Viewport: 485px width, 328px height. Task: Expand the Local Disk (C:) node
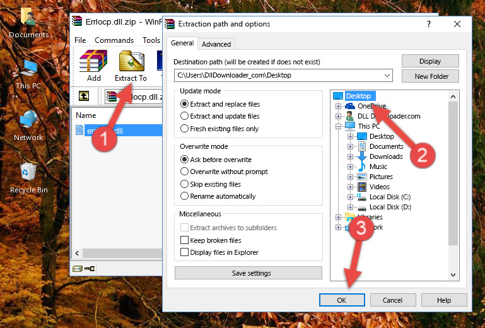pyautogui.click(x=350, y=197)
